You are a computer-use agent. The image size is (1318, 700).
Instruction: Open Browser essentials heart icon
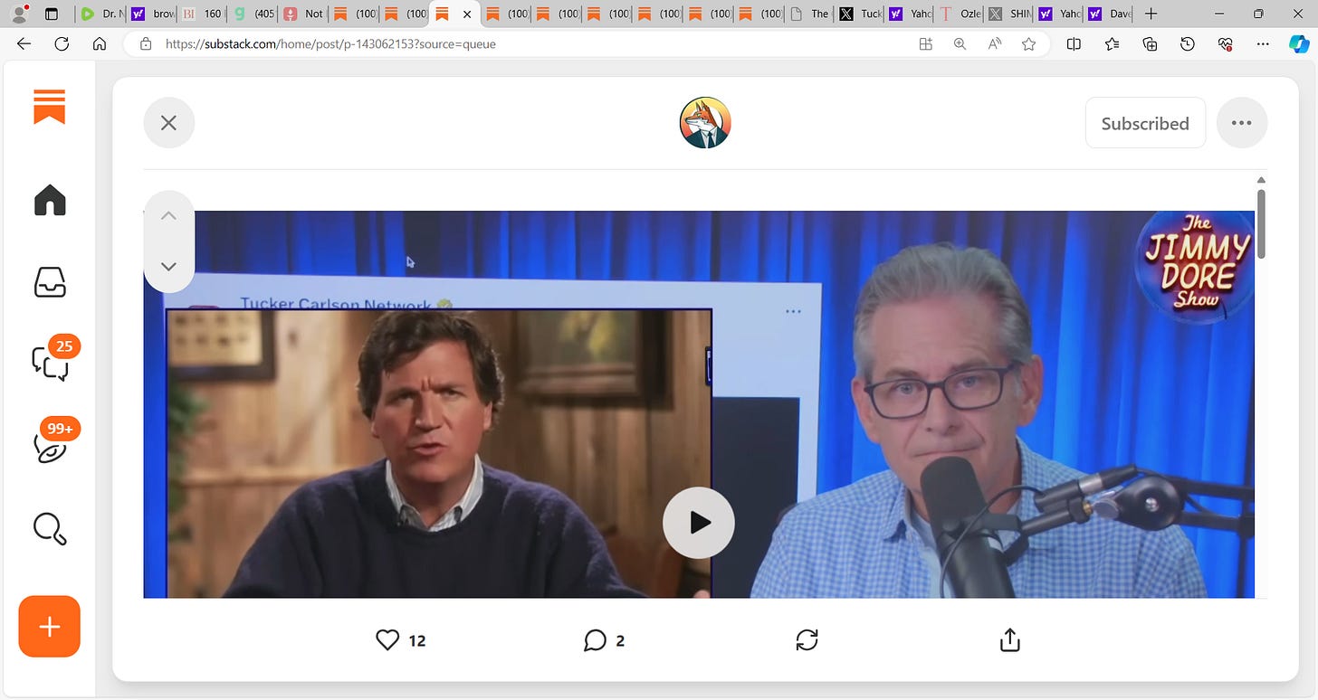pyautogui.click(x=1226, y=43)
